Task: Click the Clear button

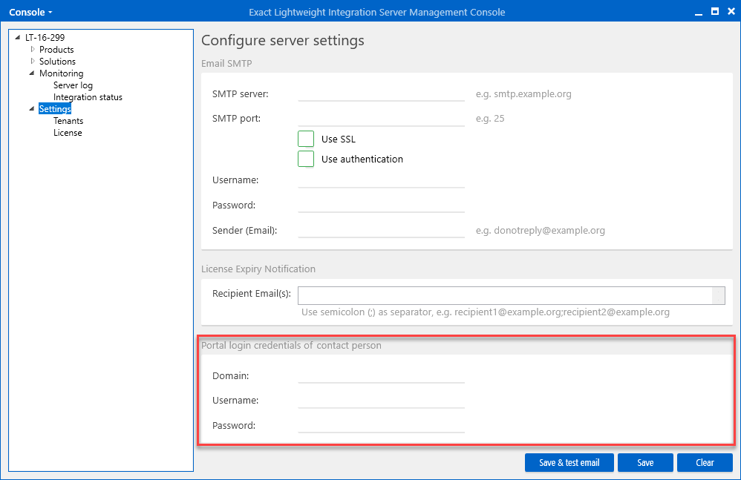Action: tap(705, 462)
